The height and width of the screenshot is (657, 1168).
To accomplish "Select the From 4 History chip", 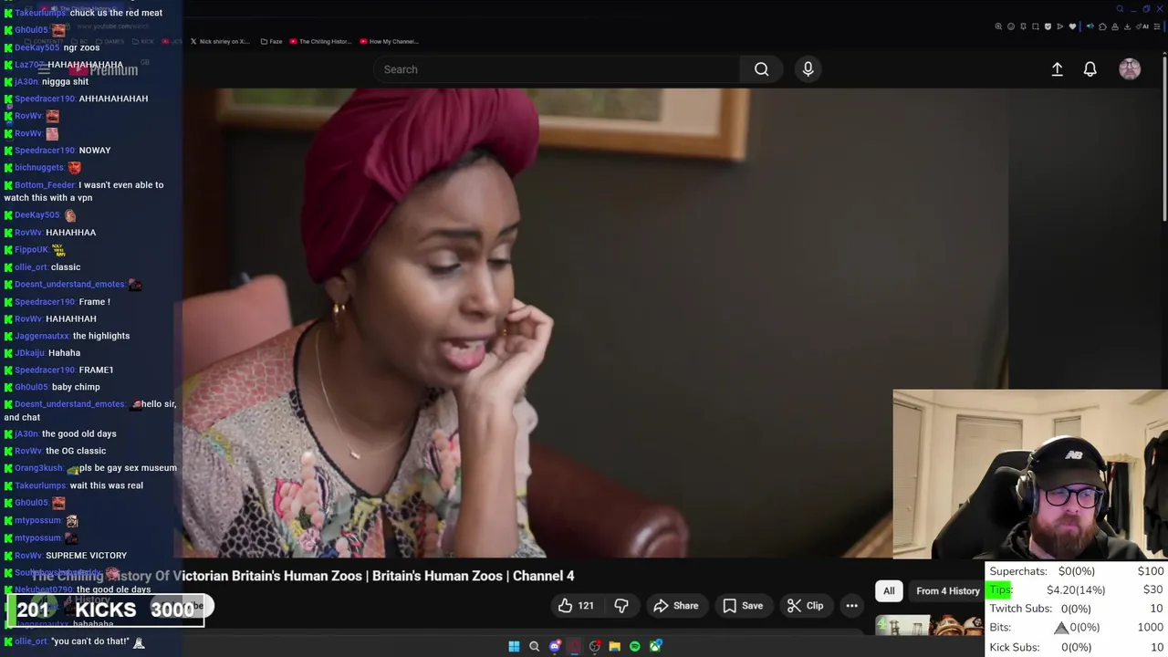I will (x=947, y=591).
